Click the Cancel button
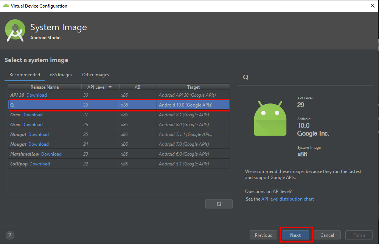Viewport: 379px width, 244px height. [x=327, y=235]
